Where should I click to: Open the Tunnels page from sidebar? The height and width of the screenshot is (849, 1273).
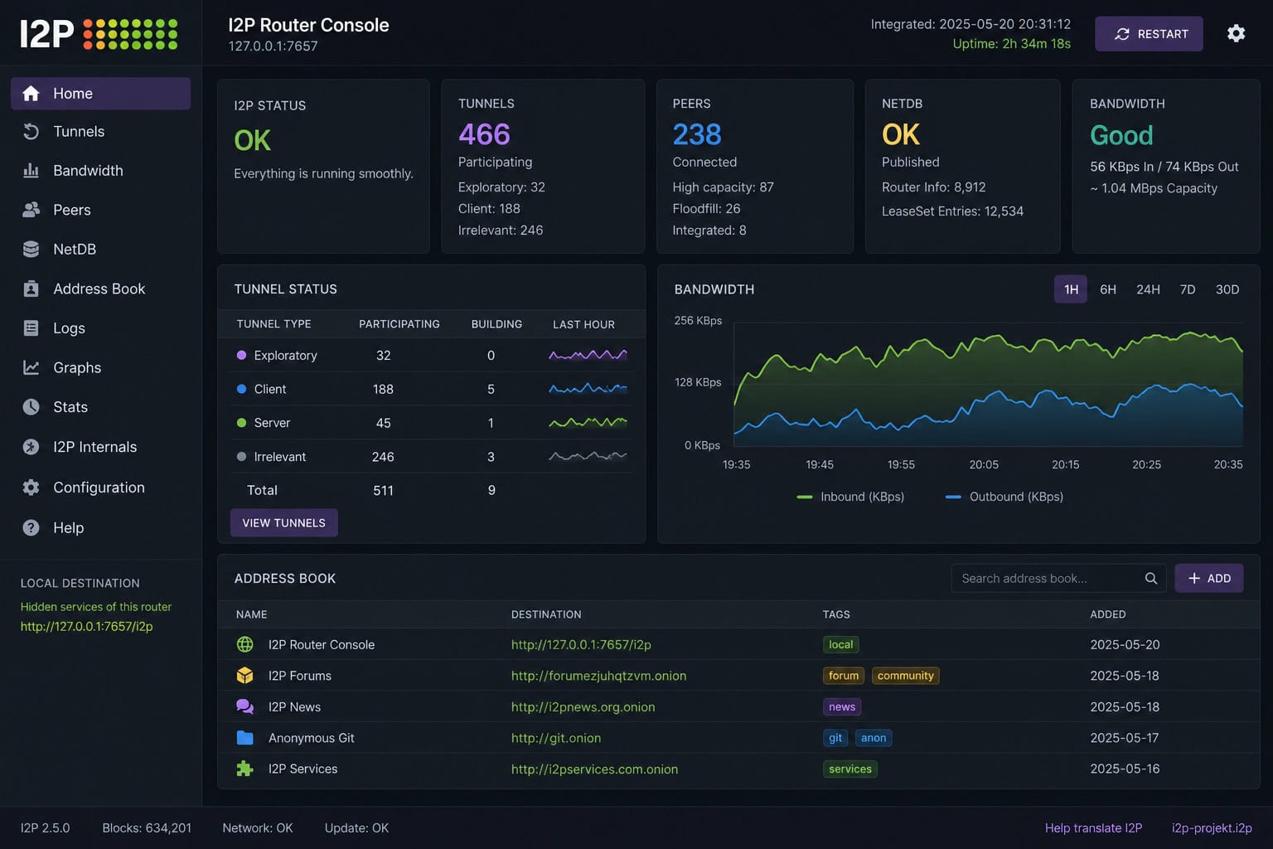(x=100, y=131)
